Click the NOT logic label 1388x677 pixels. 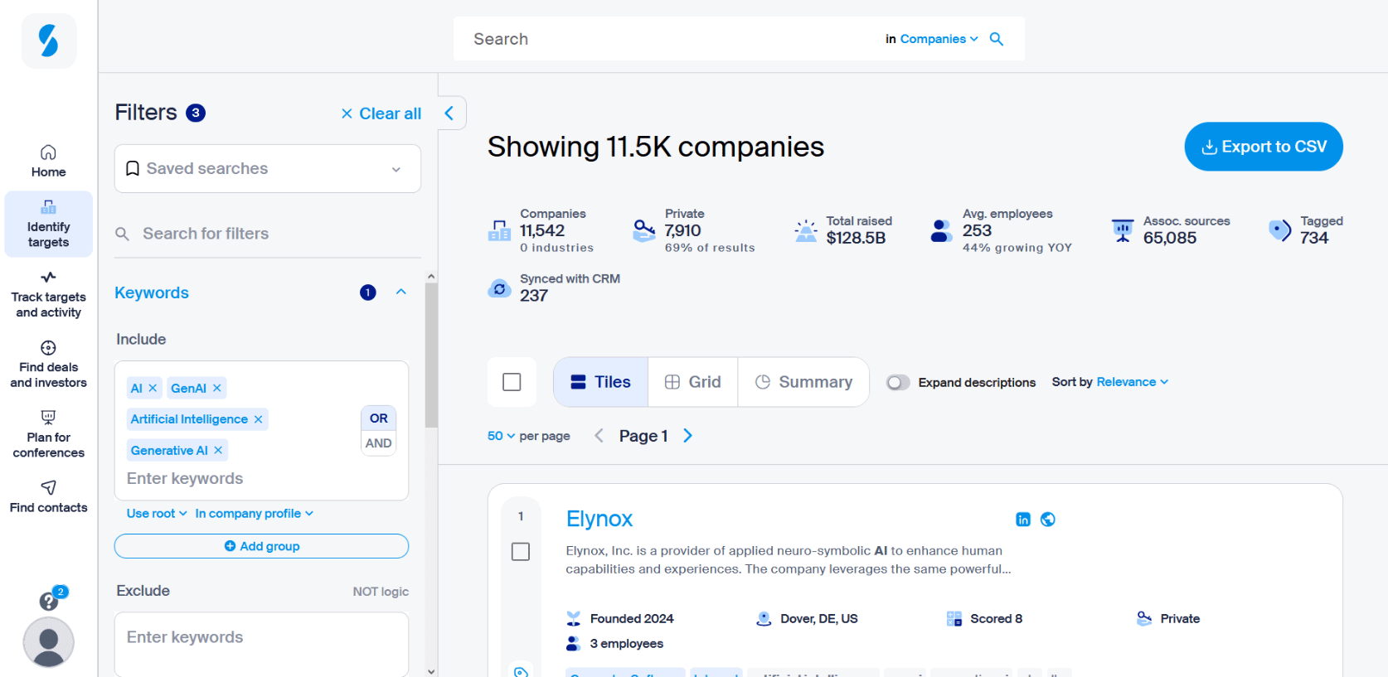(x=381, y=592)
